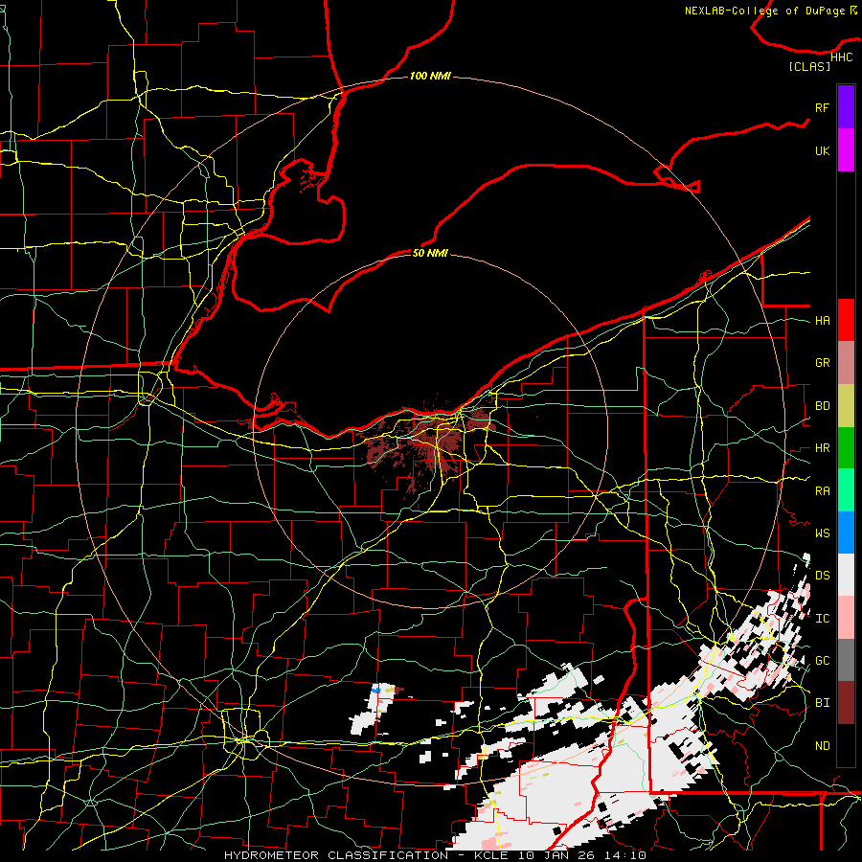Image resolution: width=862 pixels, height=862 pixels.
Task: Click the DS legend label
Action: click(x=822, y=576)
